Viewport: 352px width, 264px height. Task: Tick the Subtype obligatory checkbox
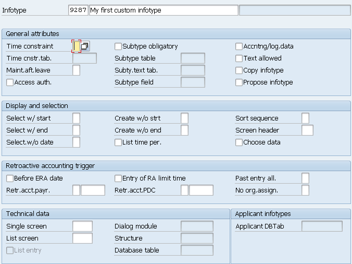pyautogui.click(x=118, y=46)
